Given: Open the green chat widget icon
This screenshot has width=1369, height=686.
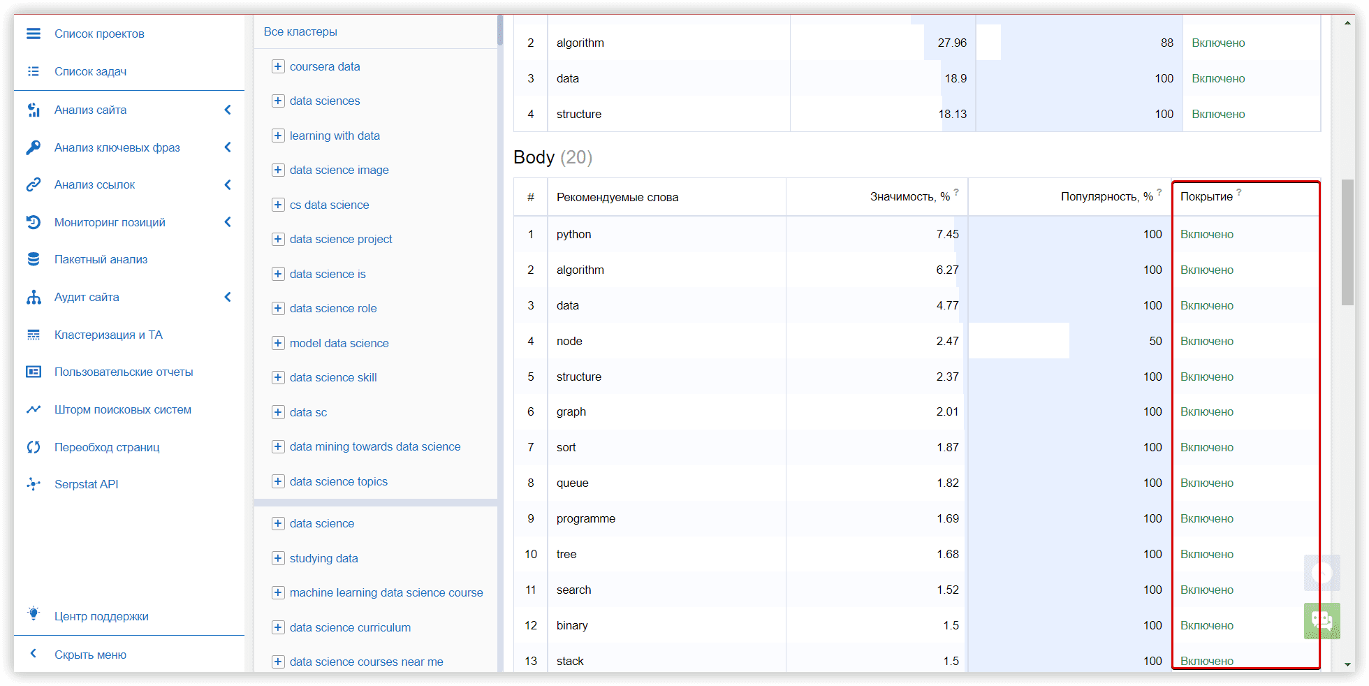Looking at the screenshot, I should (1322, 620).
